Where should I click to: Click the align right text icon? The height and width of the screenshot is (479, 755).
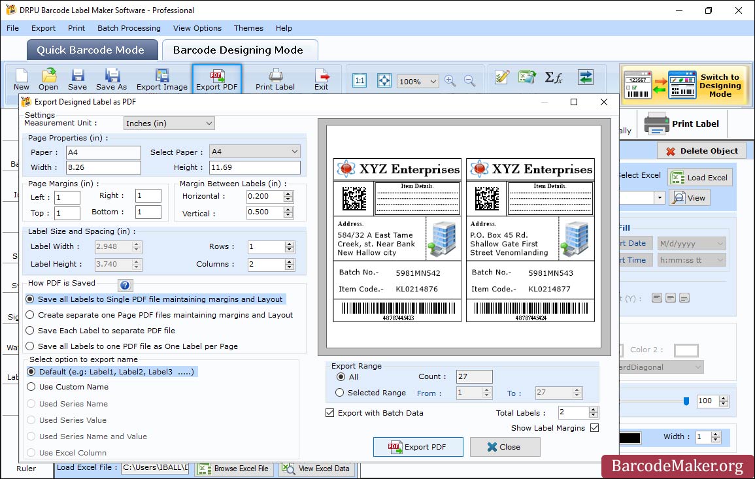coord(684,298)
